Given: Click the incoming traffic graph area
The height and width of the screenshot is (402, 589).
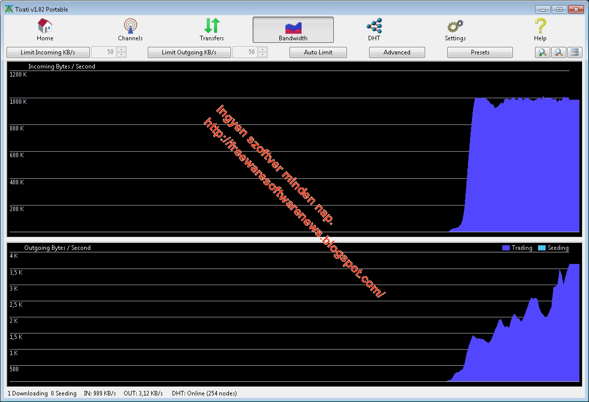Looking at the screenshot, I should [x=294, y=149].
